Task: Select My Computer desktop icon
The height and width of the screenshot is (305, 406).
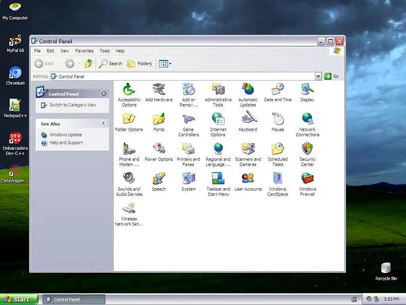Action: 15,11
